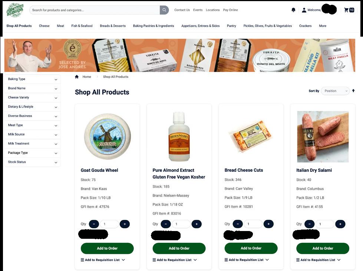Click the product search field
This screenshot has height=271, width=363.
point(95,10)
